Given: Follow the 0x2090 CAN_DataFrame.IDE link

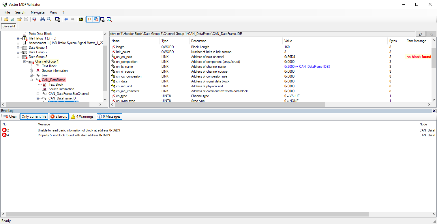Looking at the screenshot, I should tap(307, 66).
